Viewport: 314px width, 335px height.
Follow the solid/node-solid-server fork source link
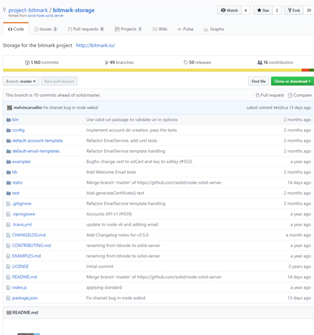click(x=46, y=16)
